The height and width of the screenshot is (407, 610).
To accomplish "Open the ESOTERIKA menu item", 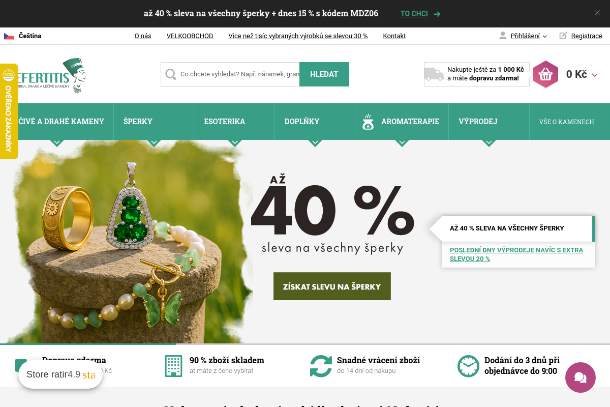I will pyautogui.click(x=225, y=122).
